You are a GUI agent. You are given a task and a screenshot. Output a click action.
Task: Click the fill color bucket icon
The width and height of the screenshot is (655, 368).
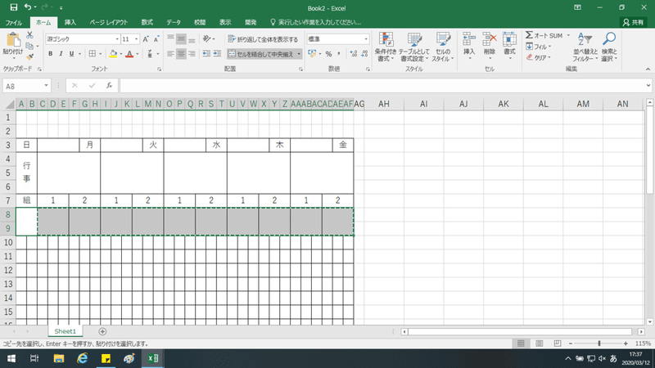[x=113, y=54]
